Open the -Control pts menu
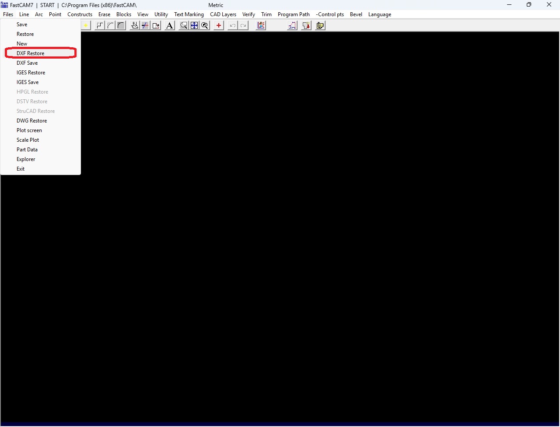Screen dimensions: 560x427 [330, 14]
